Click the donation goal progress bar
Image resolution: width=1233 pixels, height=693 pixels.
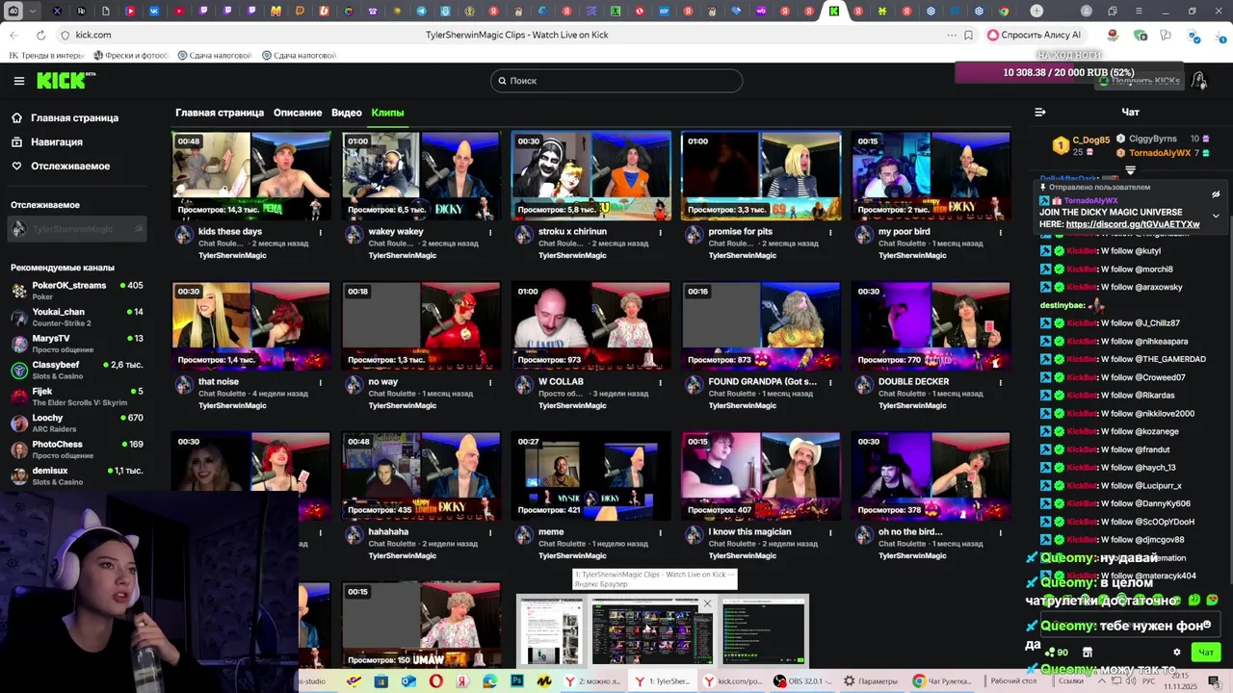pyautogui.click(x=1068, y=73)
